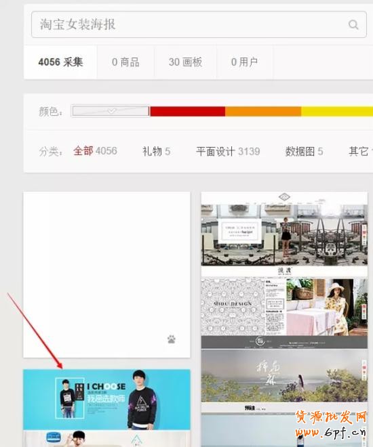Click the search magnifier icon
The image size is (373, 447).
353,24
